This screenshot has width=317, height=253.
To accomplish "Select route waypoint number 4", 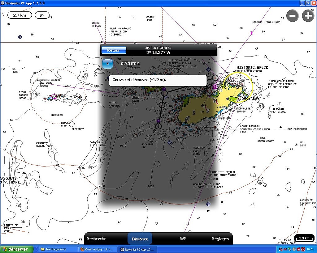I will point(215,78).
